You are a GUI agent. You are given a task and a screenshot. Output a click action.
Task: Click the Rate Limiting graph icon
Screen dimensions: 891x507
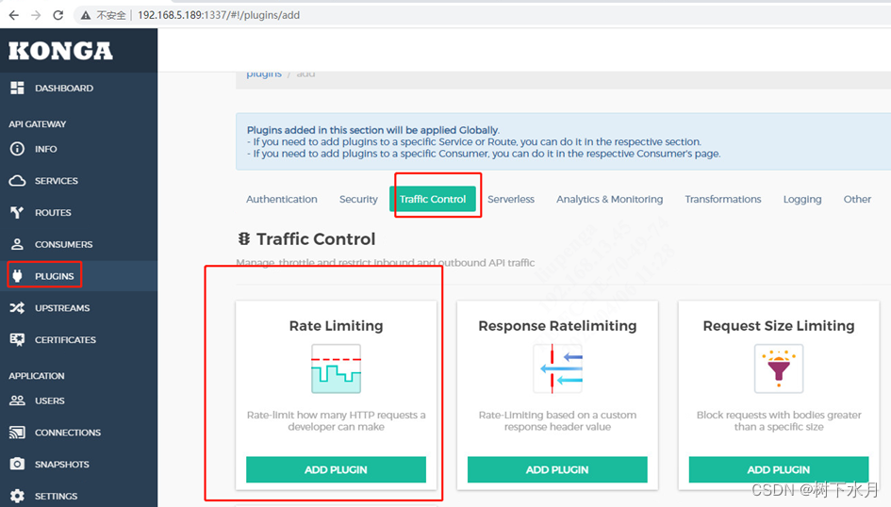(336, 369)
